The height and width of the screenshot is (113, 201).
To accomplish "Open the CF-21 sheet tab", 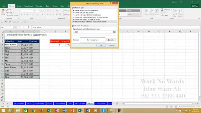I will pos(70,103).
